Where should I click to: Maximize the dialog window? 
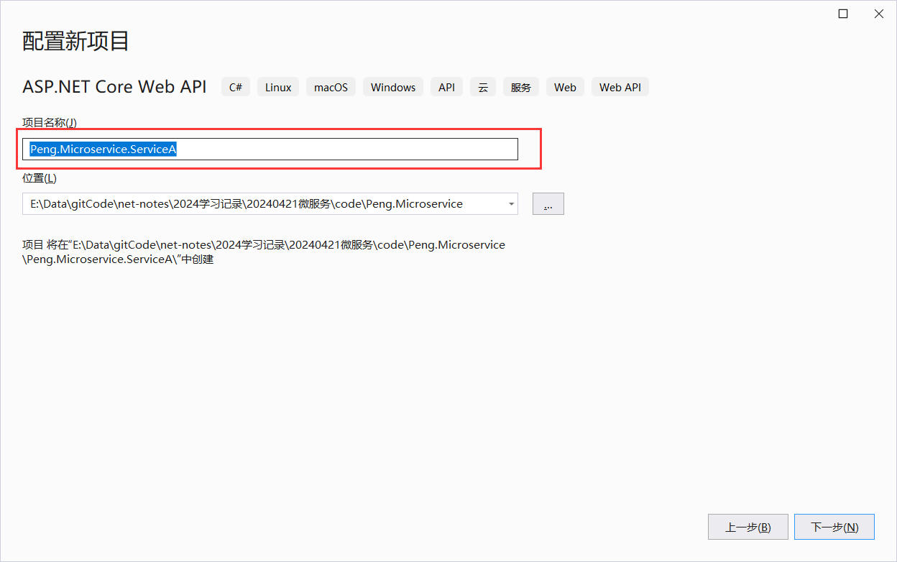point(843,14)
